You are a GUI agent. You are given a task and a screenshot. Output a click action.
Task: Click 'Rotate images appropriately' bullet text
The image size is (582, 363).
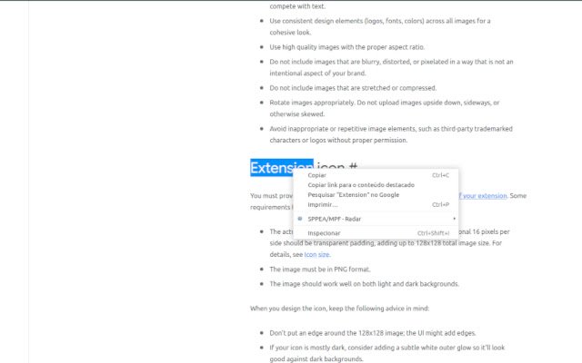coord(385,108)
